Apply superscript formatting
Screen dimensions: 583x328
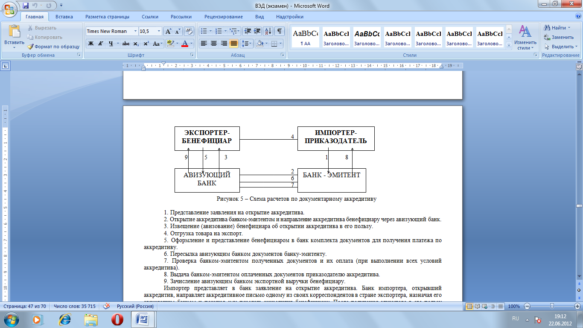[x=146, y=44]
